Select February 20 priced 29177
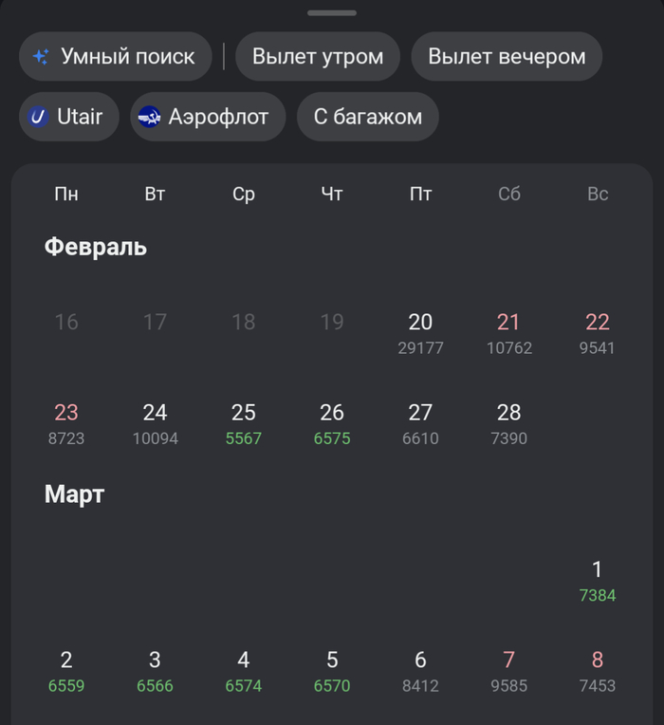Screen dimensions: 664x725 420,332
